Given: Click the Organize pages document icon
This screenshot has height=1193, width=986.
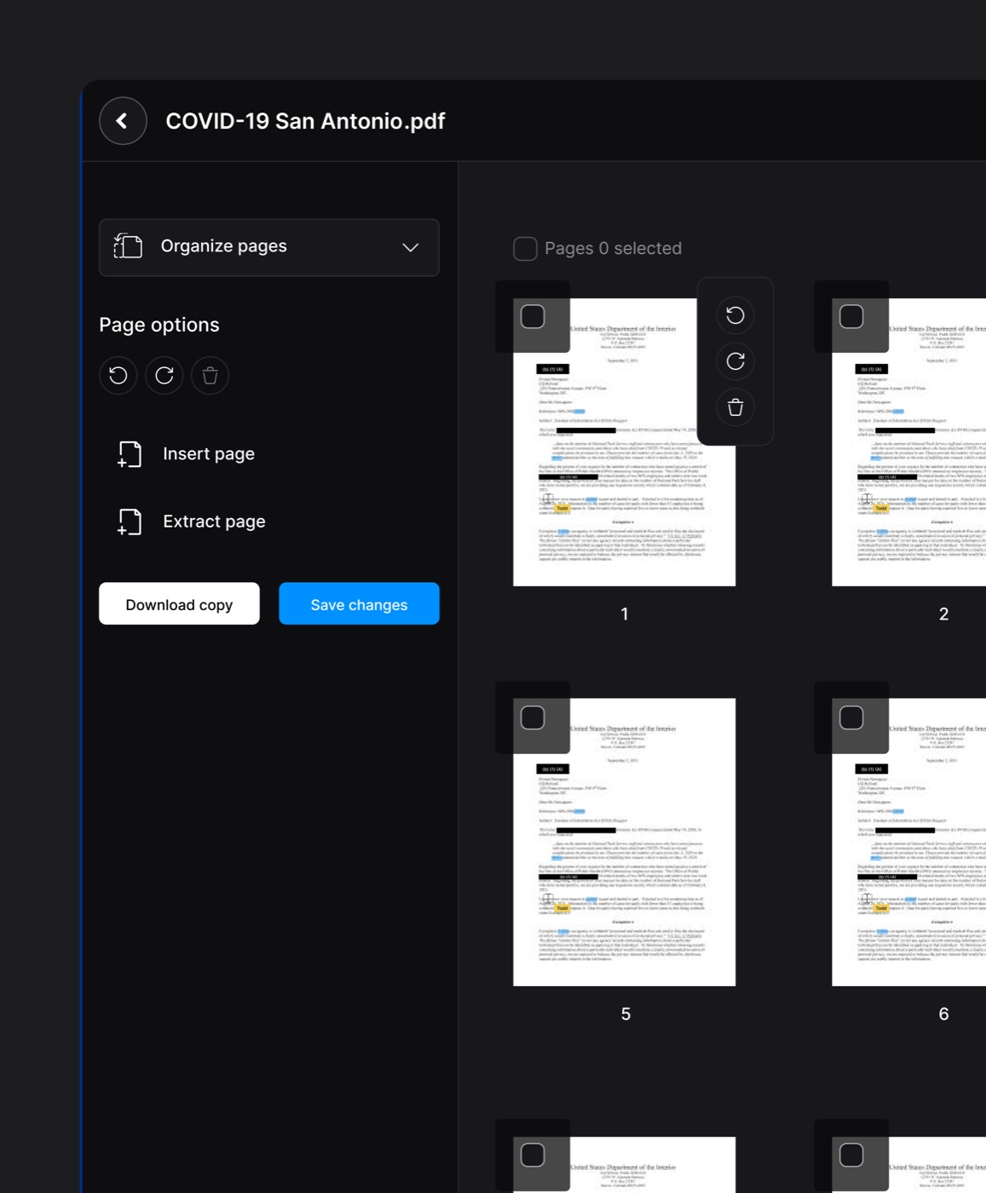Looking at the screenshot, I should coord(128,246).
